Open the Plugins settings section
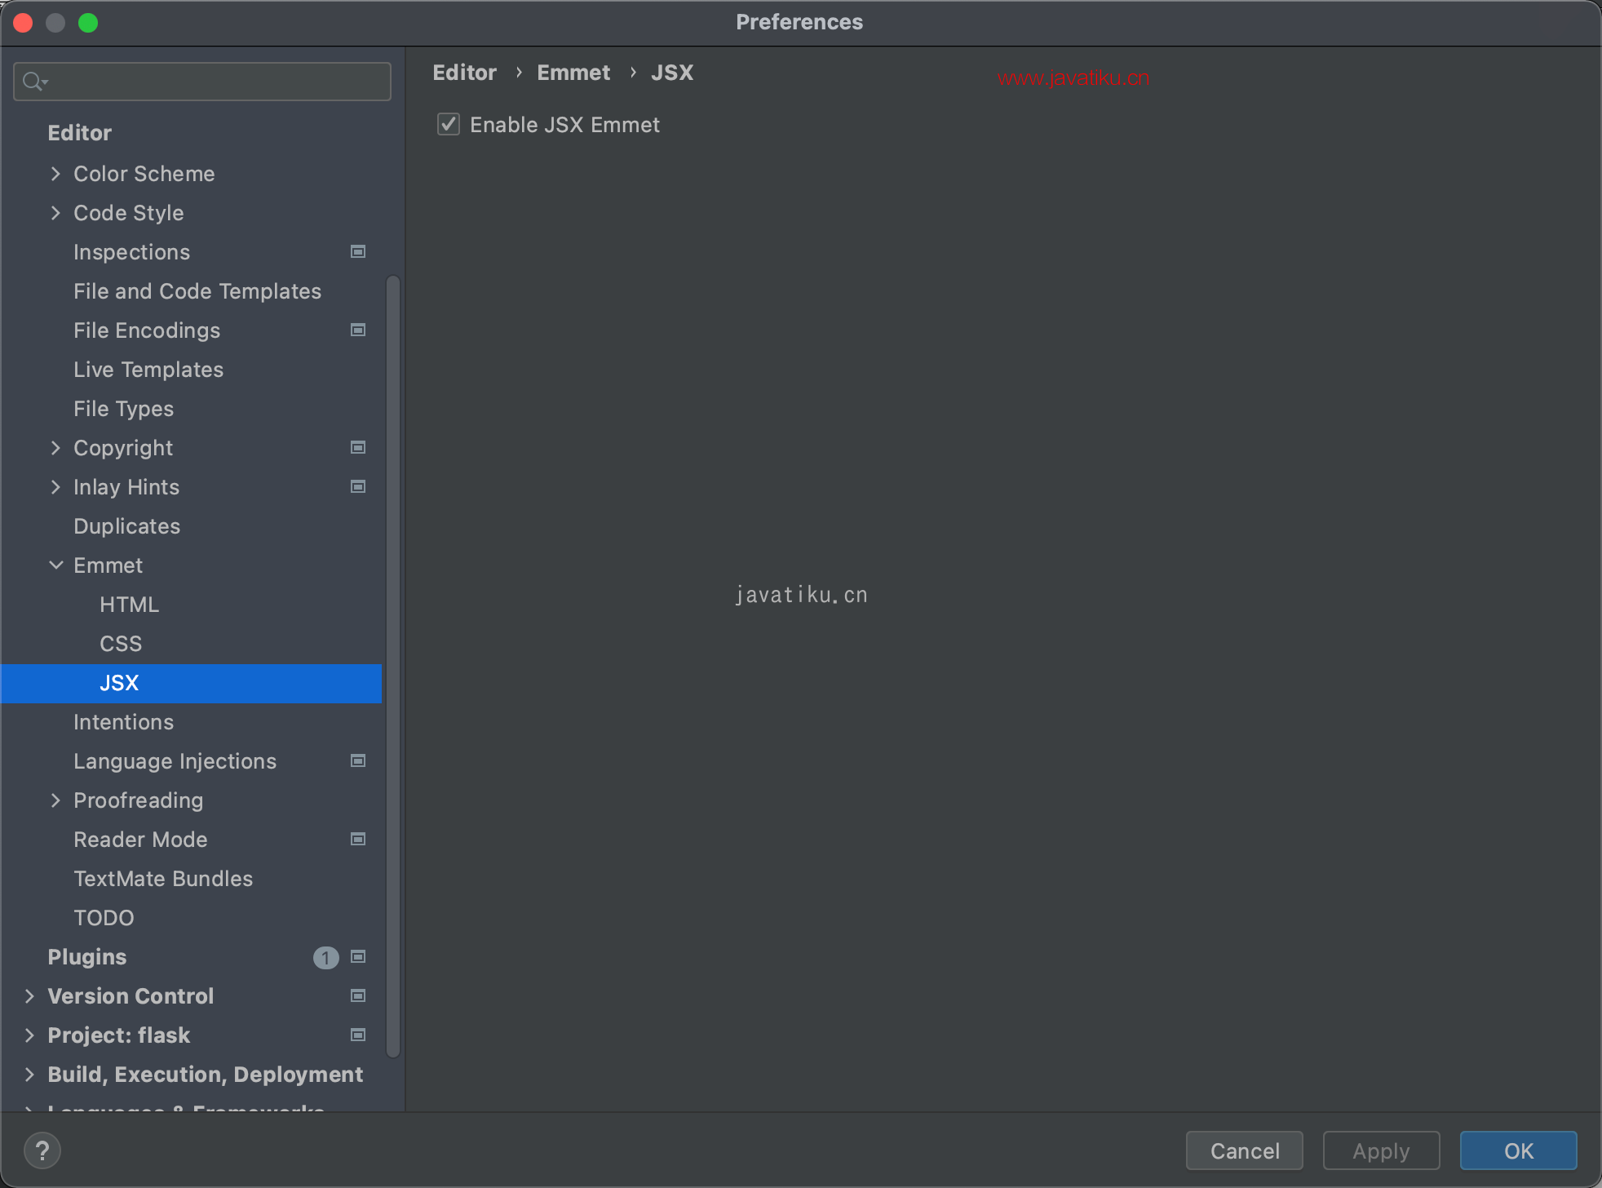 click(86, 957)
